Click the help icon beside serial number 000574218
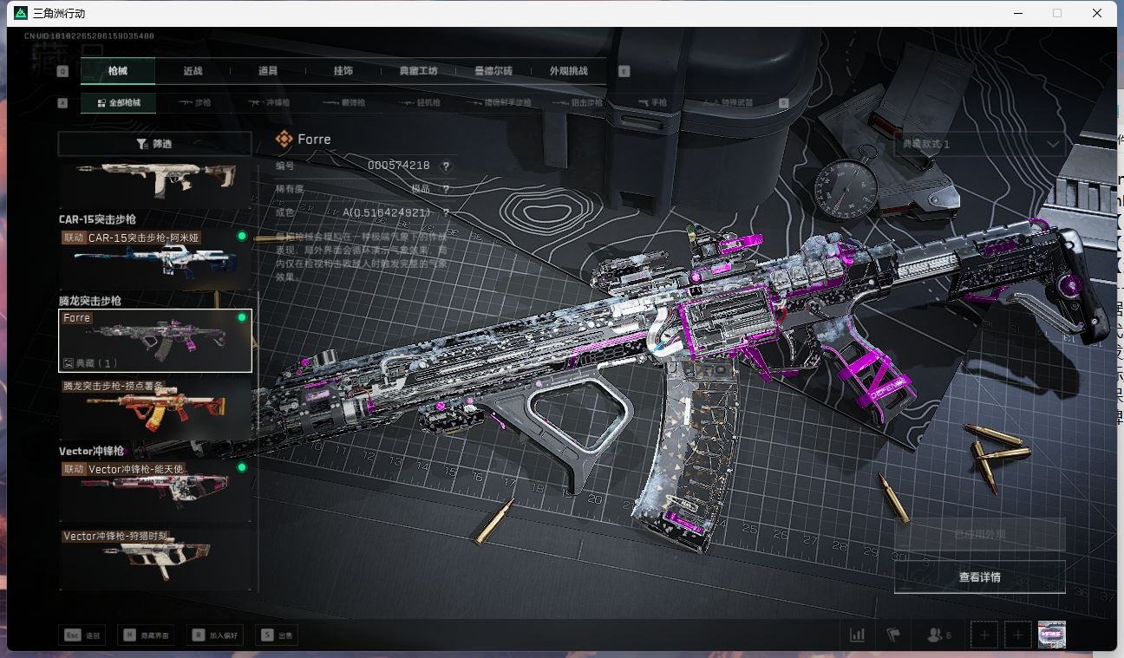This screenshot has height=658, width=1124. click(447, 166)
